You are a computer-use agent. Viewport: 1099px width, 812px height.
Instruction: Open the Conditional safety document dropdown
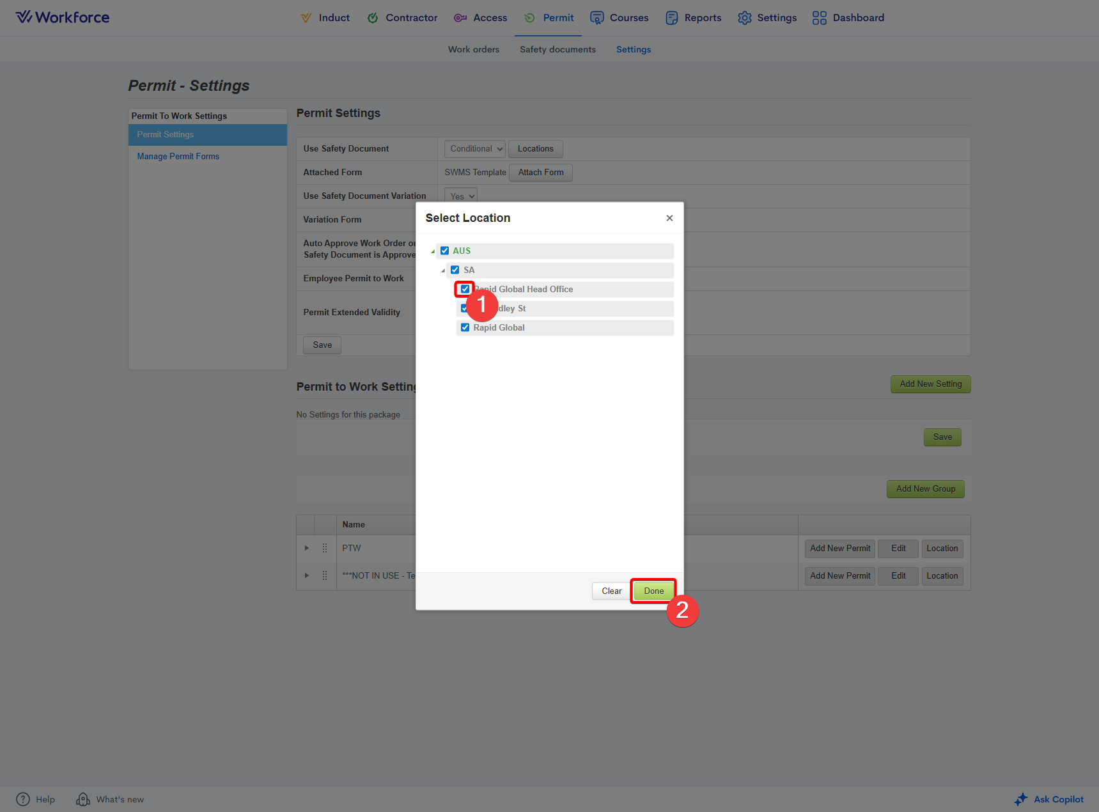475,149
